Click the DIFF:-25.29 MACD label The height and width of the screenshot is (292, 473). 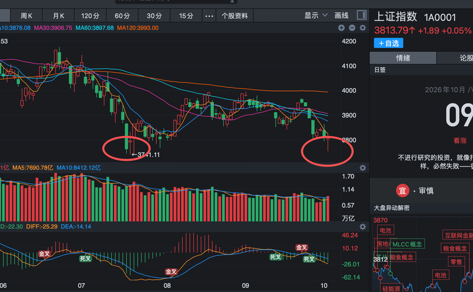click(x=41, y=227)
